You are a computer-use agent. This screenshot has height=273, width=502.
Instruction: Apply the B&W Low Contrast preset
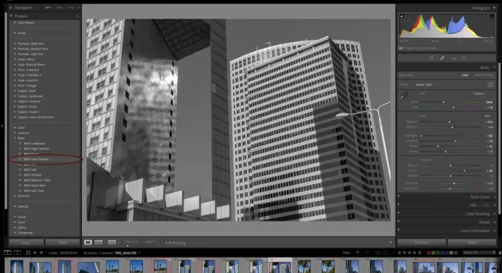click(x=36, y=159)
